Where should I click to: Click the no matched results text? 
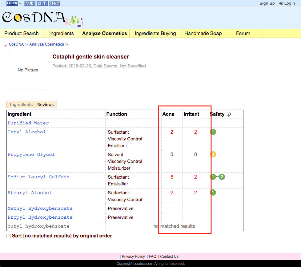coord(174,226)
